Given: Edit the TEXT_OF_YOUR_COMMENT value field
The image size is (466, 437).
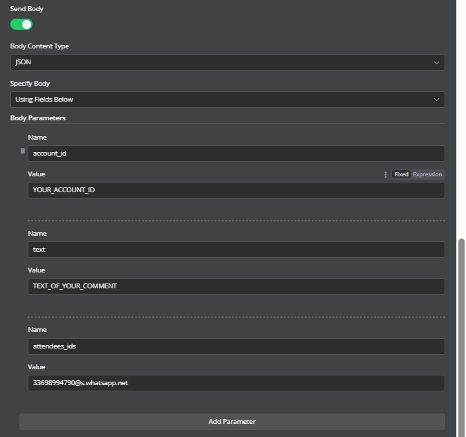Looking at the screenshot, I should pyautogui.click(x=236, y=286).
